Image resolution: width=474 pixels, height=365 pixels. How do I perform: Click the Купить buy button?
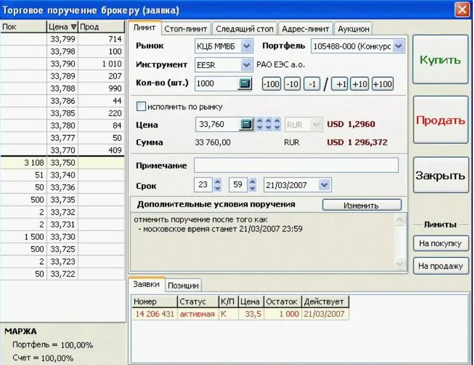pos(440,60)
